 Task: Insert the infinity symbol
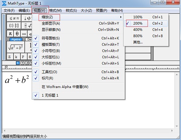coord(24,34)
